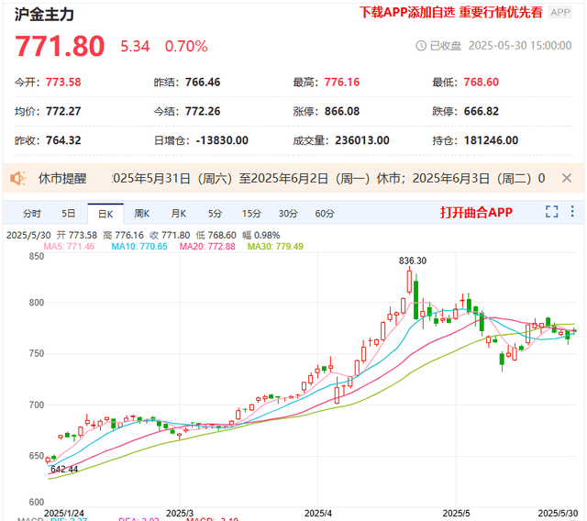Click the APP badge in top right
The width and height of the screenshot is (587, 521).
(x=560, y=12)
